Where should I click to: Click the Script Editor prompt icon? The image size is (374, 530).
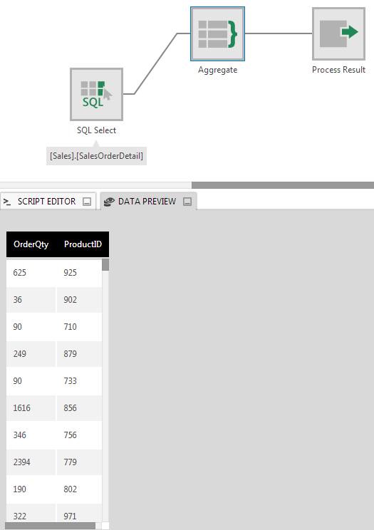pyautogui.click(x=6, y=202)
